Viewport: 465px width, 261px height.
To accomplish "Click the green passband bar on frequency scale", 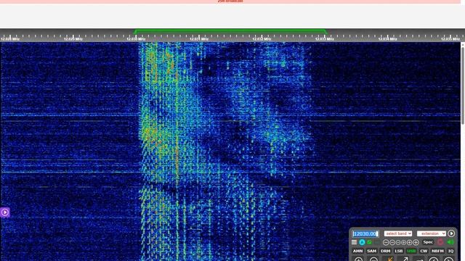I will (x=230, y=30).
